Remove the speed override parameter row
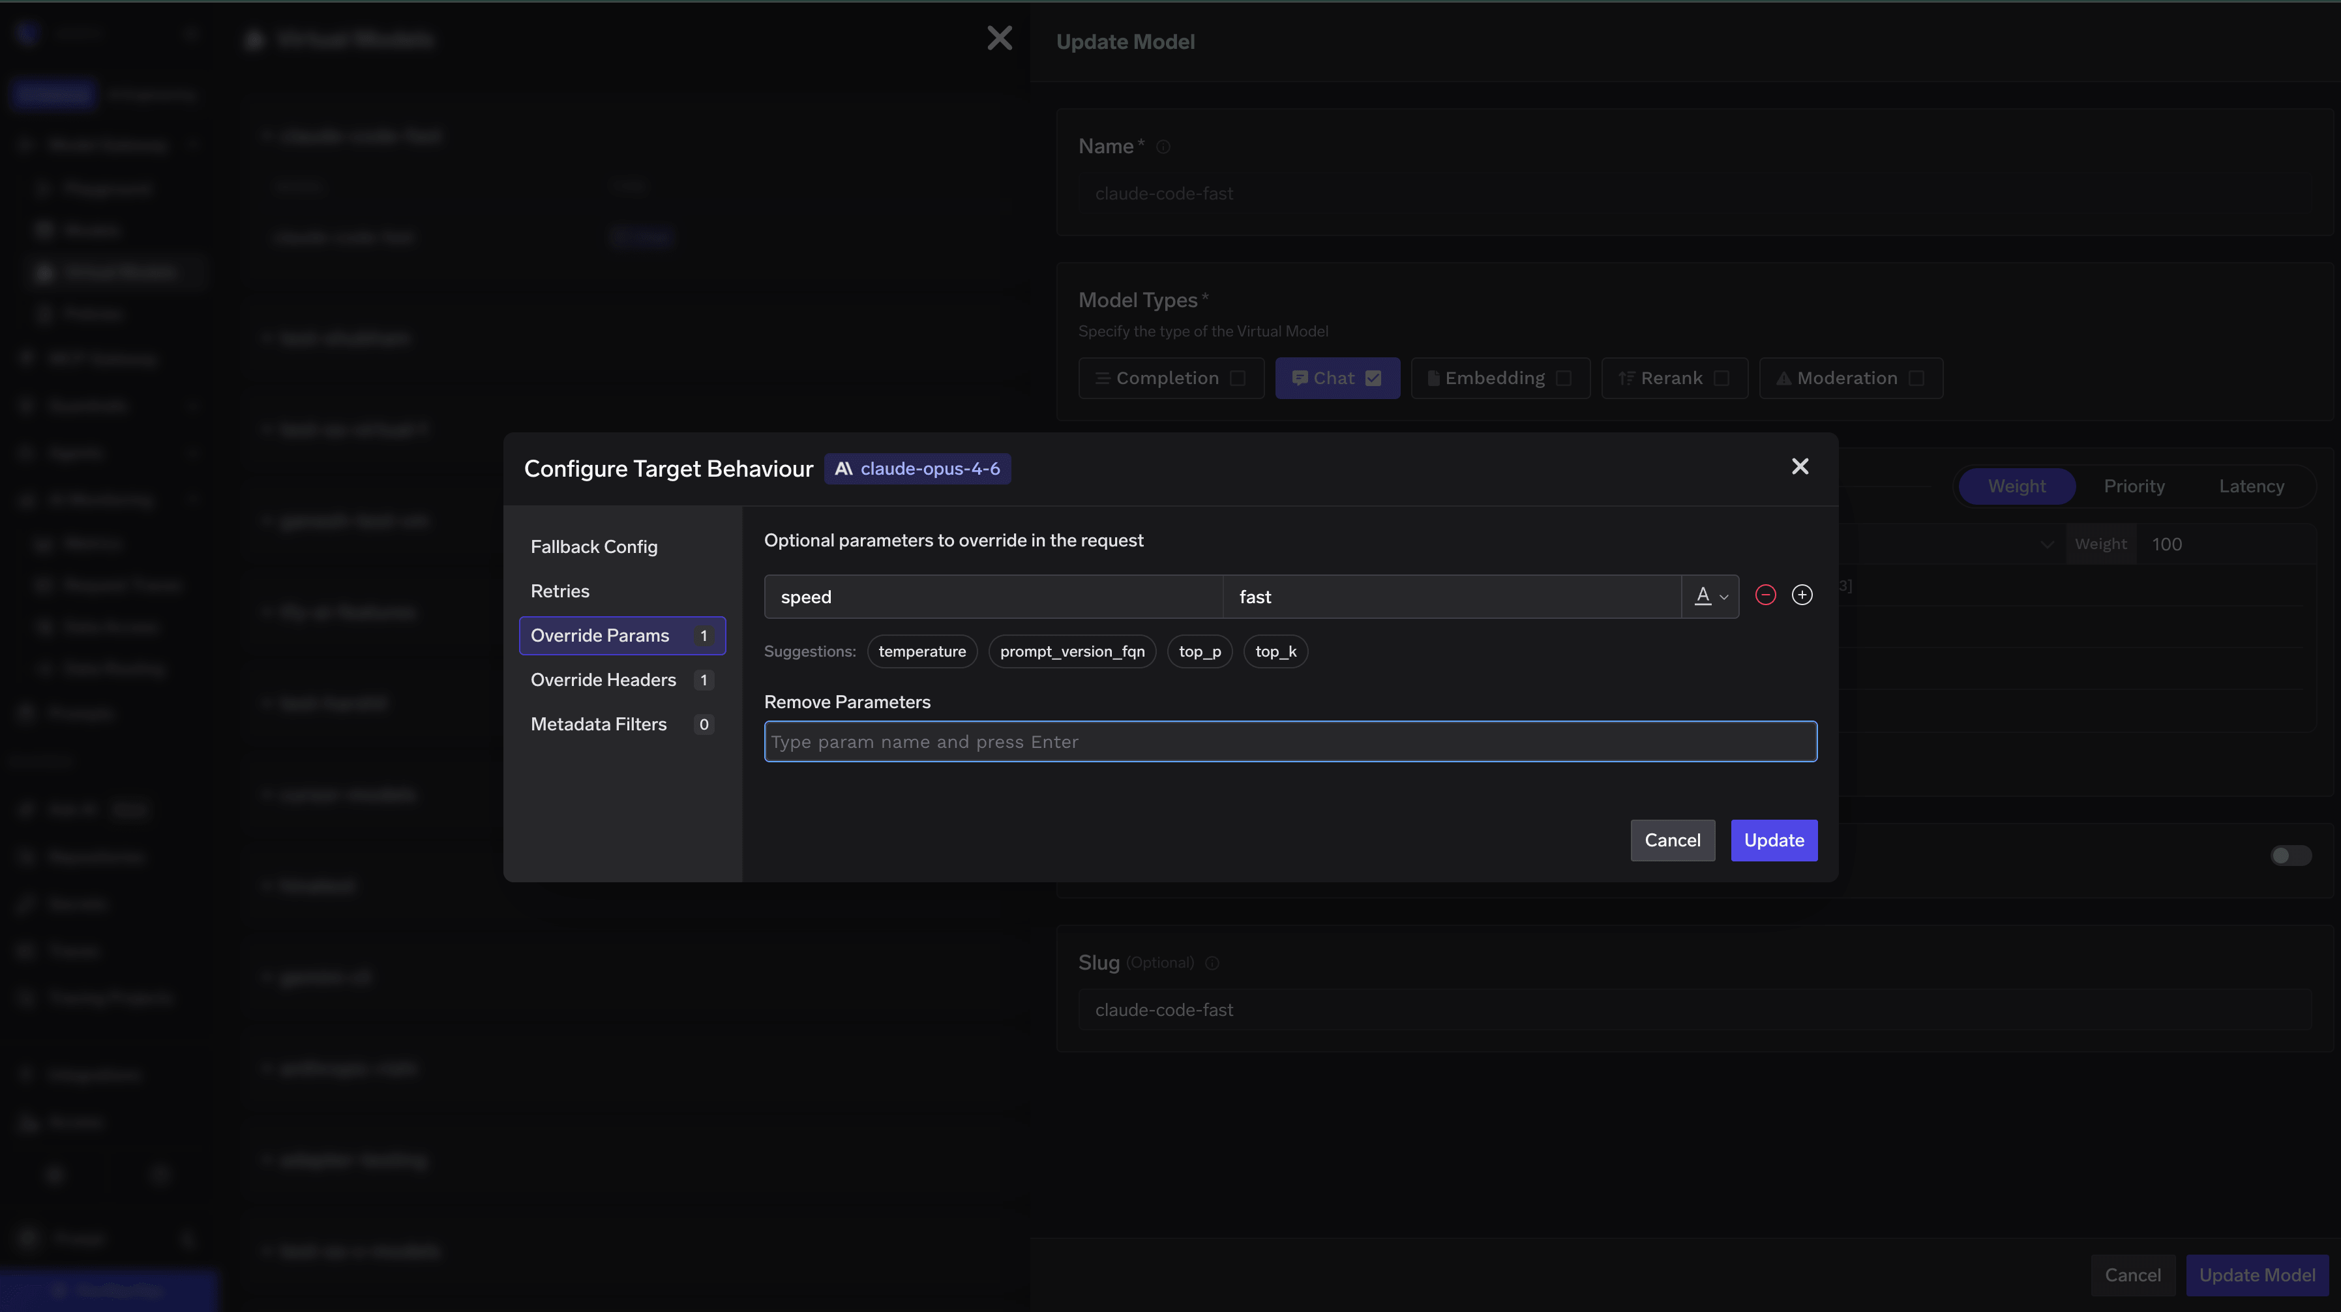The width and height of the screenshot is (2341, 1312). tap(1765, 595)
